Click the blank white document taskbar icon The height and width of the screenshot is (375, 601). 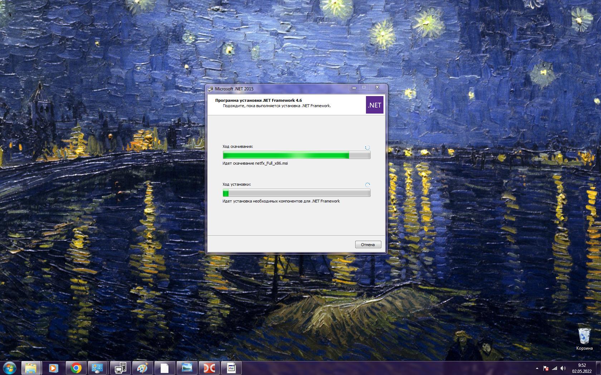165,368
